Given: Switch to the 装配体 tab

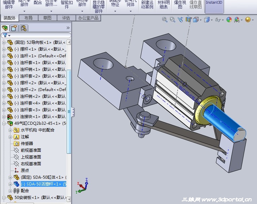Looking at the screenshot, I should point(9,18).
